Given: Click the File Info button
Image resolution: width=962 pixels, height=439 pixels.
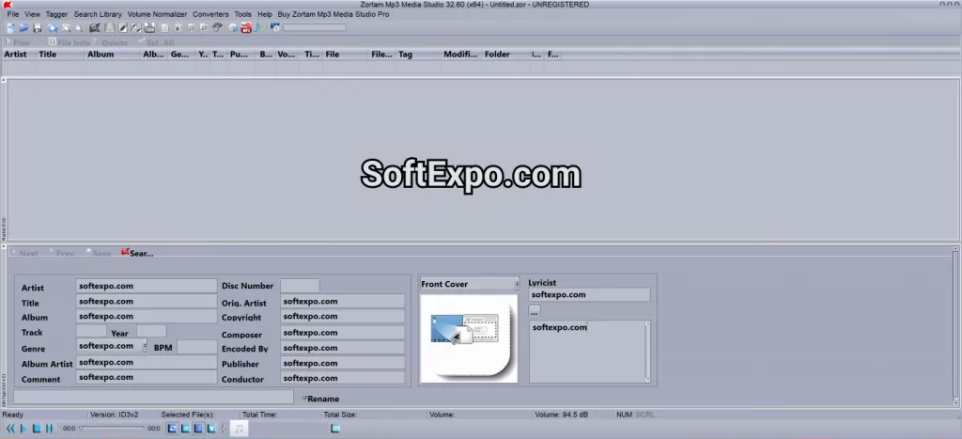Looking at the screenshot, I should click(70, 43).
